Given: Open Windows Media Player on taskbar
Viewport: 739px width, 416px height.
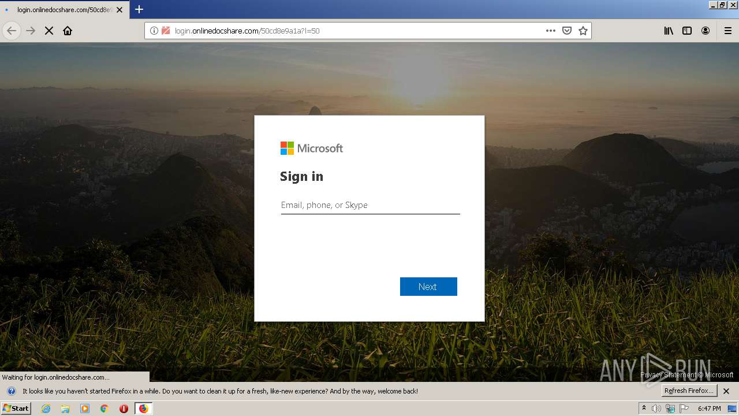Looking at the screenshot, I should coord(85,408).
